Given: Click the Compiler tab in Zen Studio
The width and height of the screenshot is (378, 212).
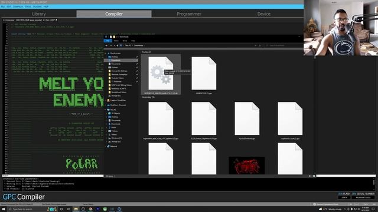Looking at the screenshot, I should (x=114, y=14).
